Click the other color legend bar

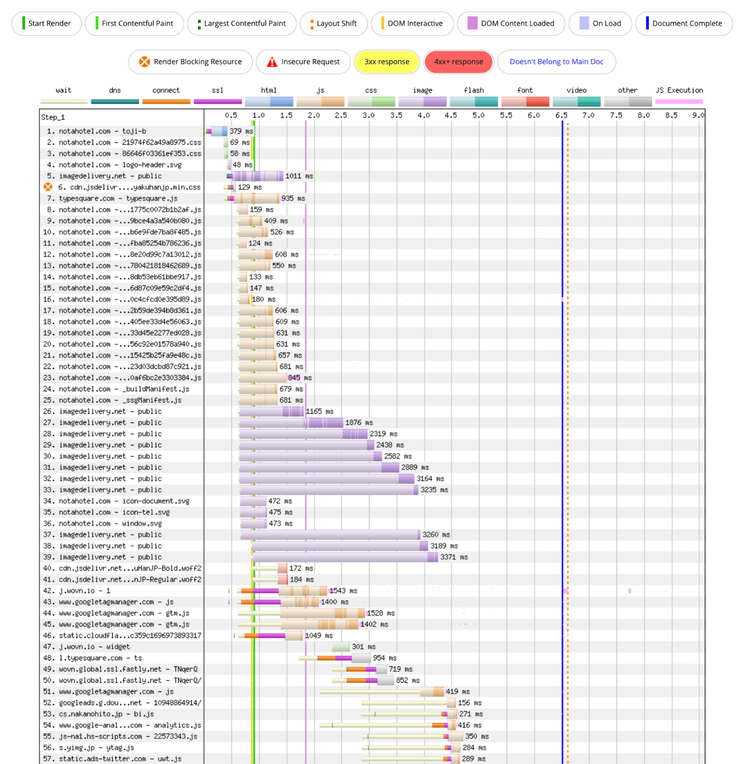click(x=628, y=102)
